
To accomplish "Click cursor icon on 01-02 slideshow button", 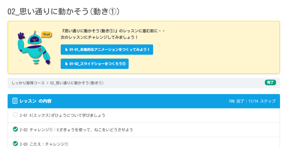I will pos(66,64).
